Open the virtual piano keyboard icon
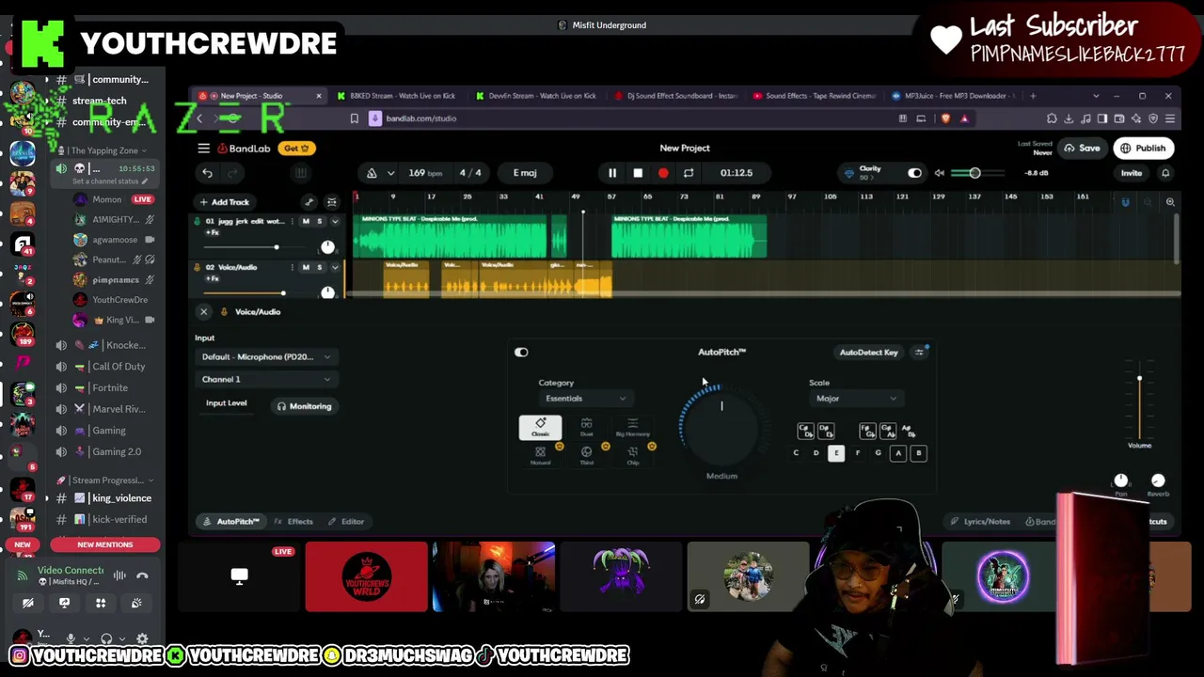Viewport: 1204px width, 677px height. [x=301, y=173]
